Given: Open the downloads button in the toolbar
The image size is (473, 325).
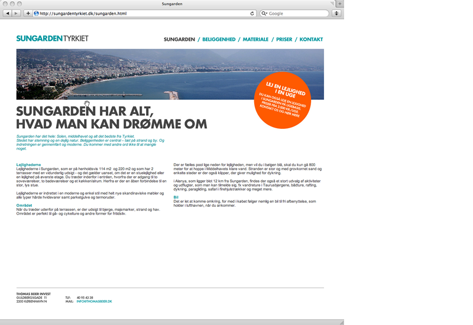Looking at the screenshot, I should tap(336, 13).
